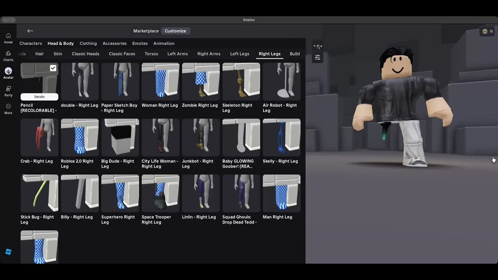Open the Clothing category
This screenshot has width=498, height=280.
tap(88, 44)
